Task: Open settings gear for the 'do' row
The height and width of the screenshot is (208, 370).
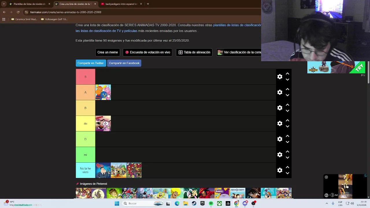Action: point(280,123)
